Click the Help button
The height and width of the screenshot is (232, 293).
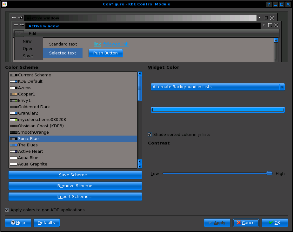18,223
